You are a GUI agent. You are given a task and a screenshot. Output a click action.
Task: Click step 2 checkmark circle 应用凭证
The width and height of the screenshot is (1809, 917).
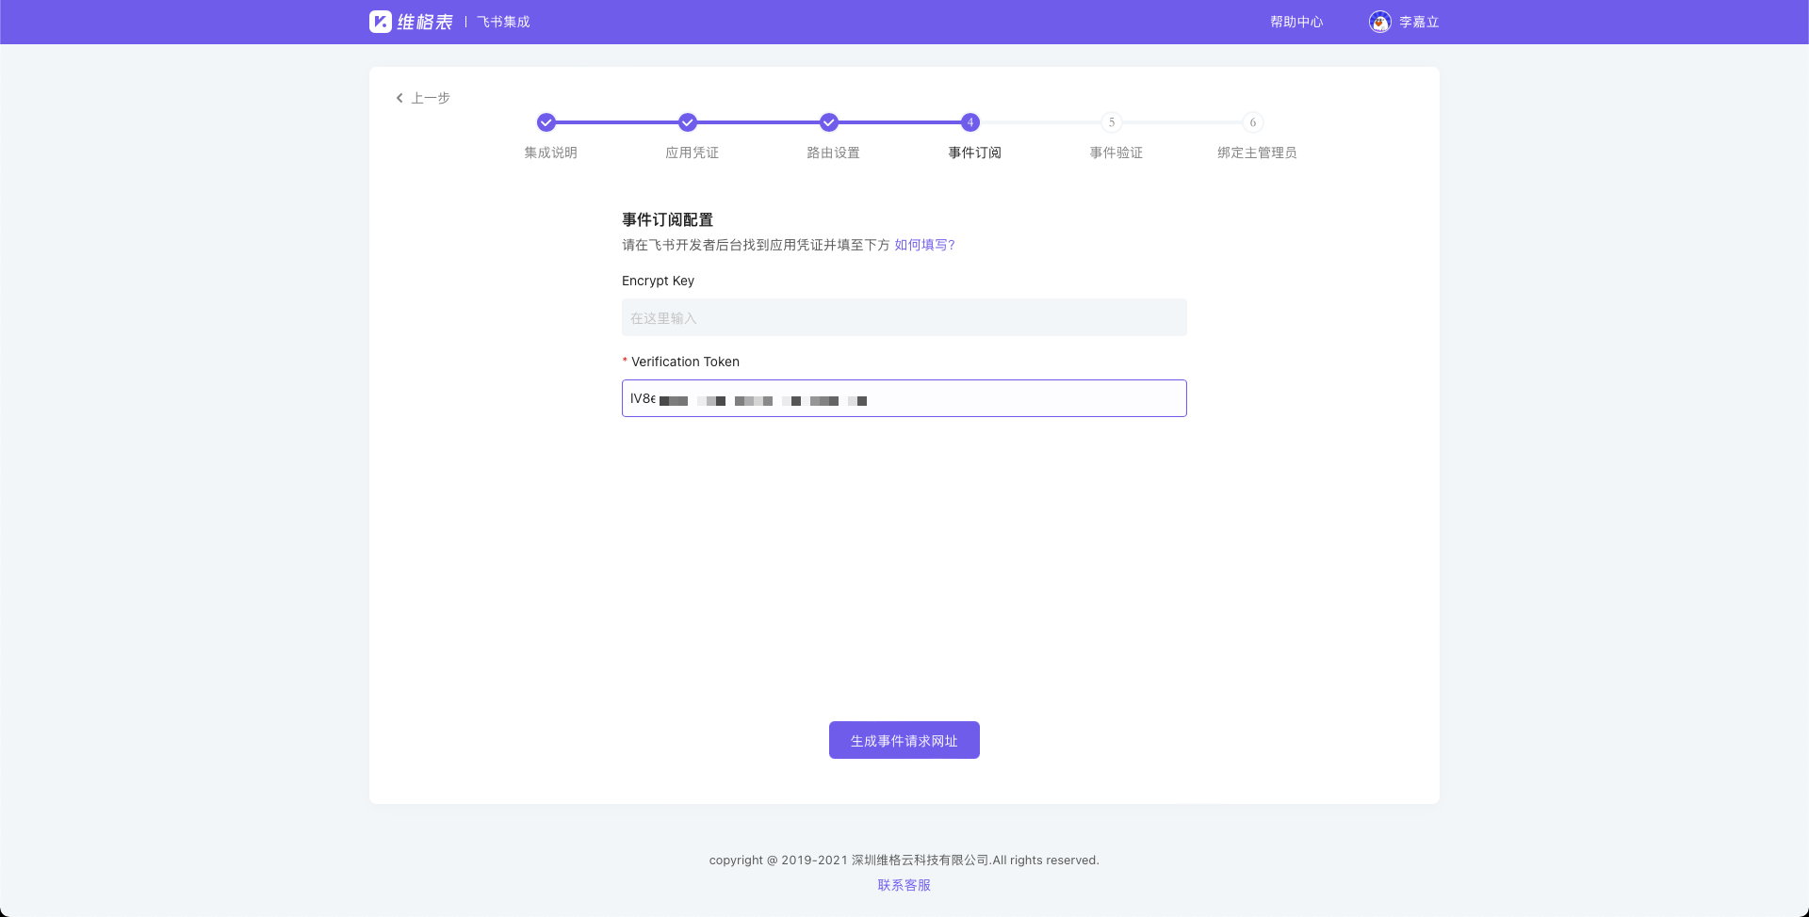click(688, 122)
